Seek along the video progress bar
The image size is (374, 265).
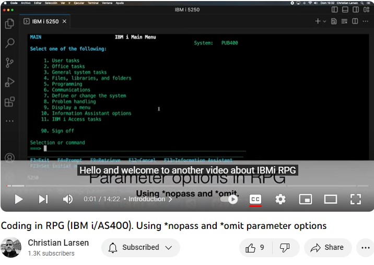pos(188,186)
